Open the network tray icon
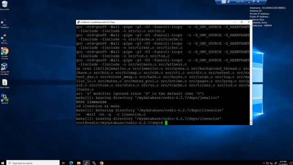The height and width of the screenshot is (165, 293). point(267,163)
